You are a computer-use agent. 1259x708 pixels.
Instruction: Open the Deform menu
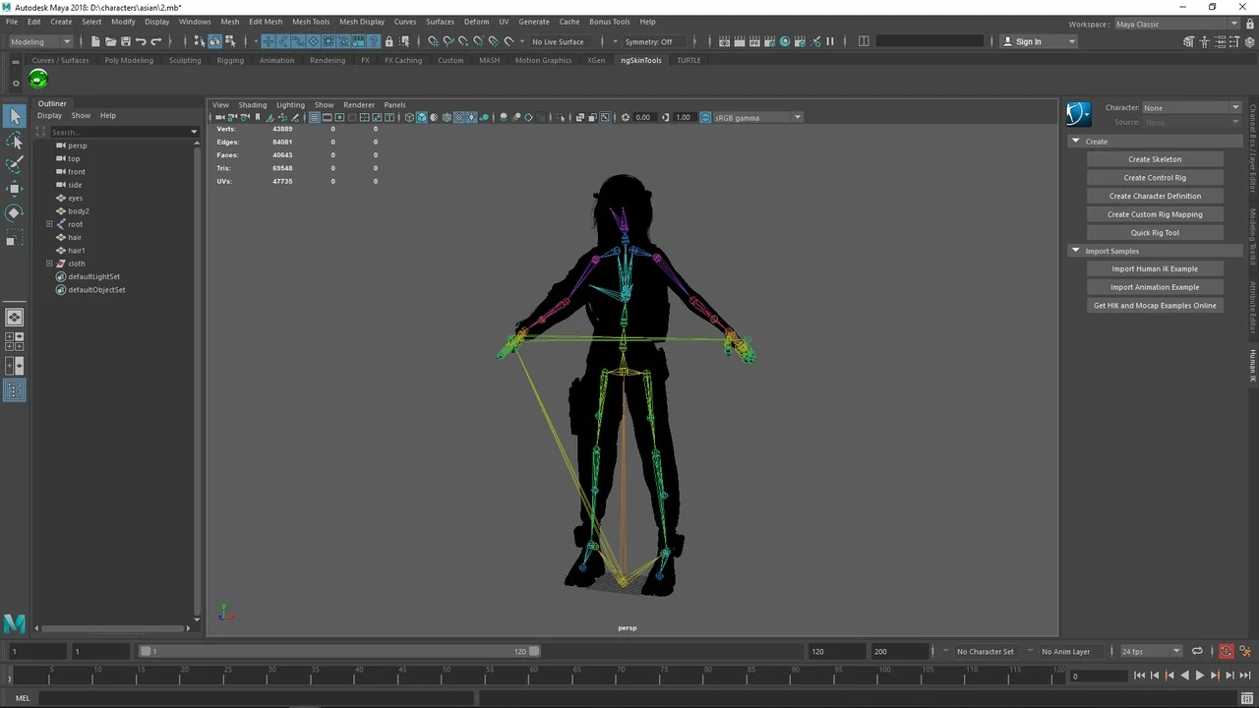(476, 22)
